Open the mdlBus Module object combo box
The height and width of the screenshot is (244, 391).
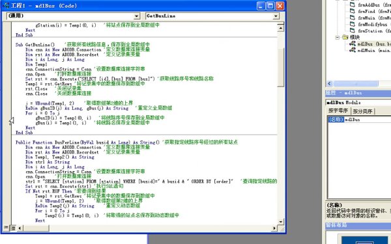point(358,102)
